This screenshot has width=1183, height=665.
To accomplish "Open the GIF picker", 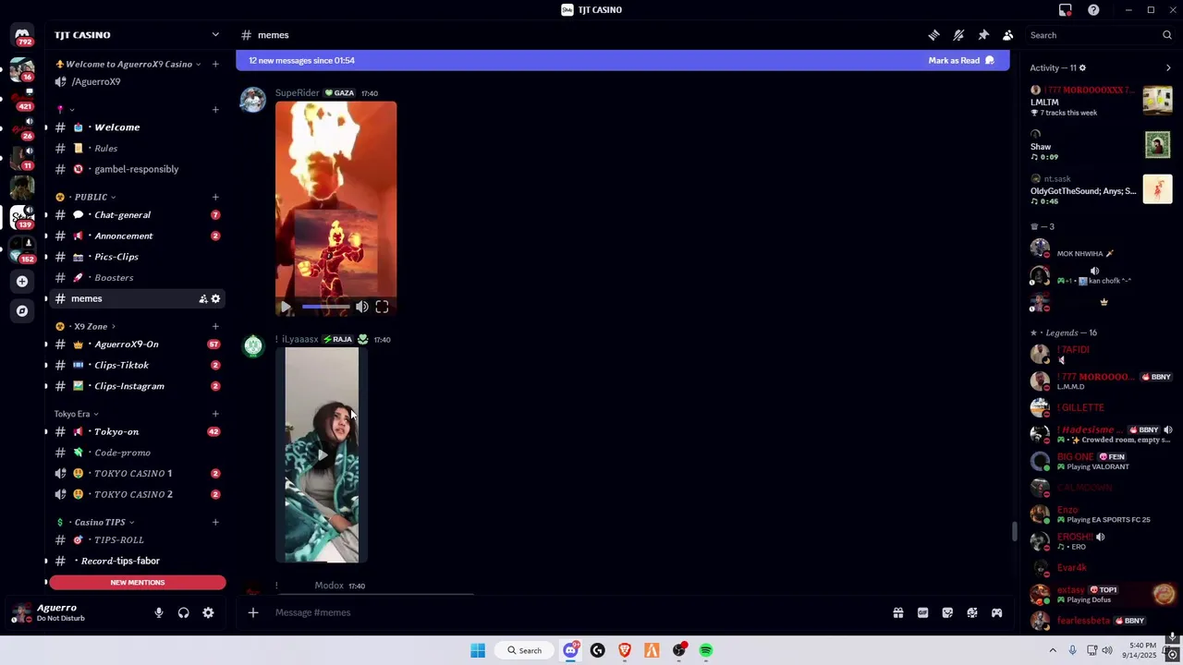I will (x=922, y=612).
